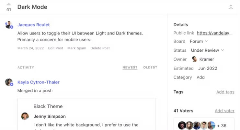Click Delete Post link
Screen dimensions: 240x130
(100, 48)
